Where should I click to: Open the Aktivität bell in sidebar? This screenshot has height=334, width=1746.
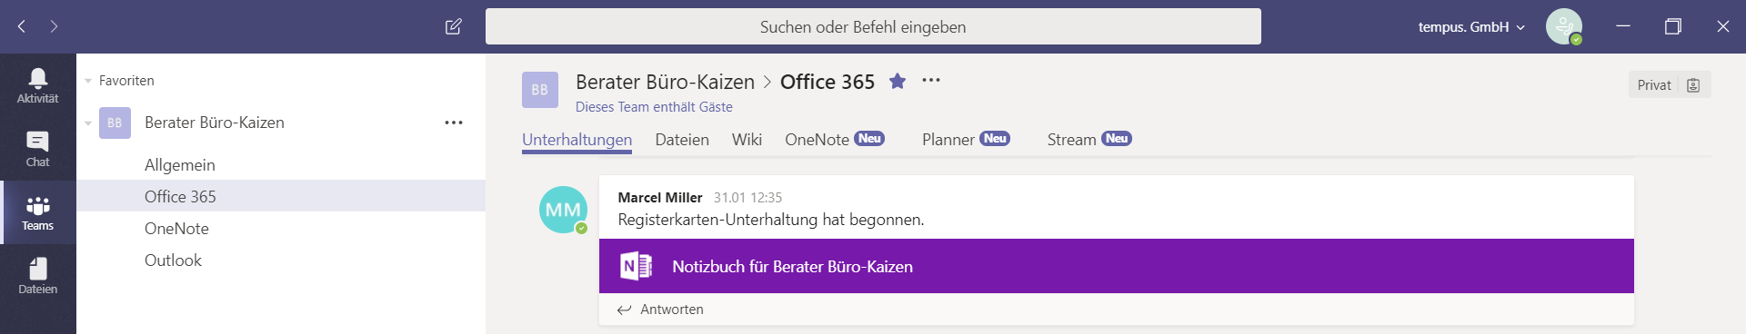click(x=38, y=85)
